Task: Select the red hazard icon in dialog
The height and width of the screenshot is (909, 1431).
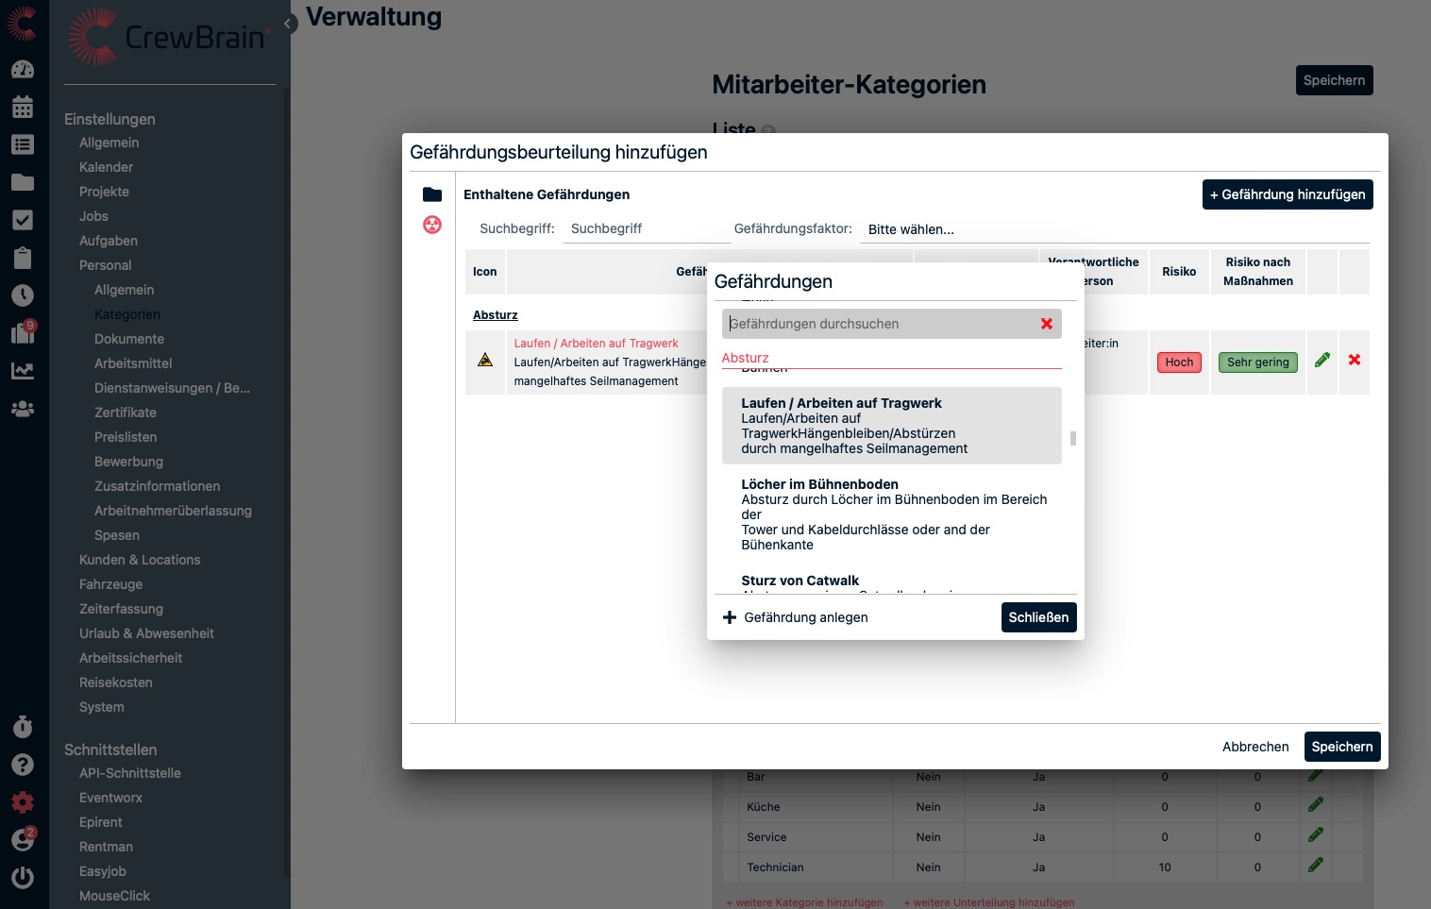Action: [432, 225]
